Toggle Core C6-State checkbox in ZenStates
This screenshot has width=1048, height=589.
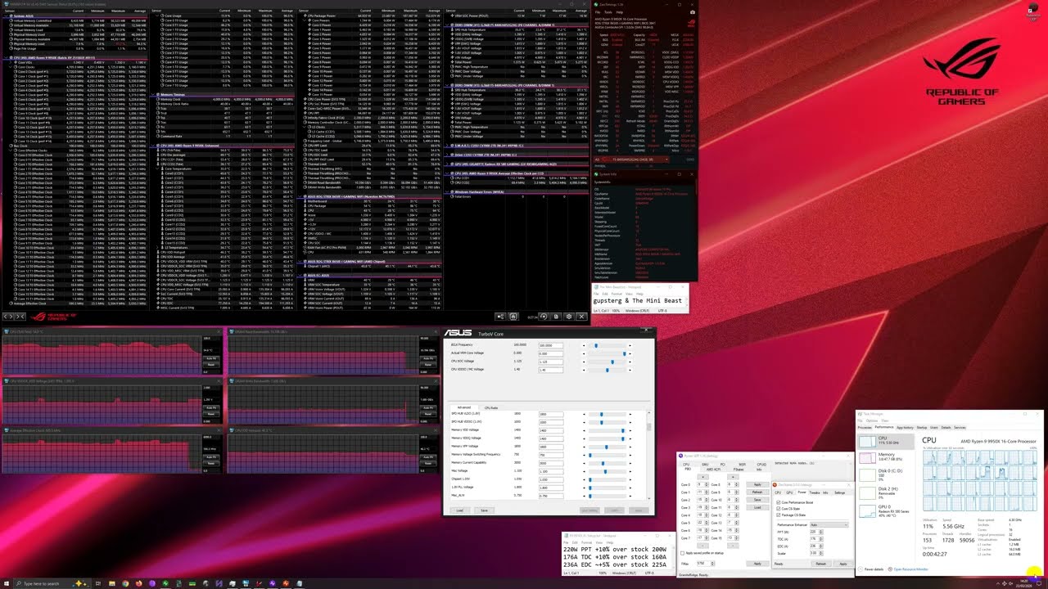(x=779, y=509)
